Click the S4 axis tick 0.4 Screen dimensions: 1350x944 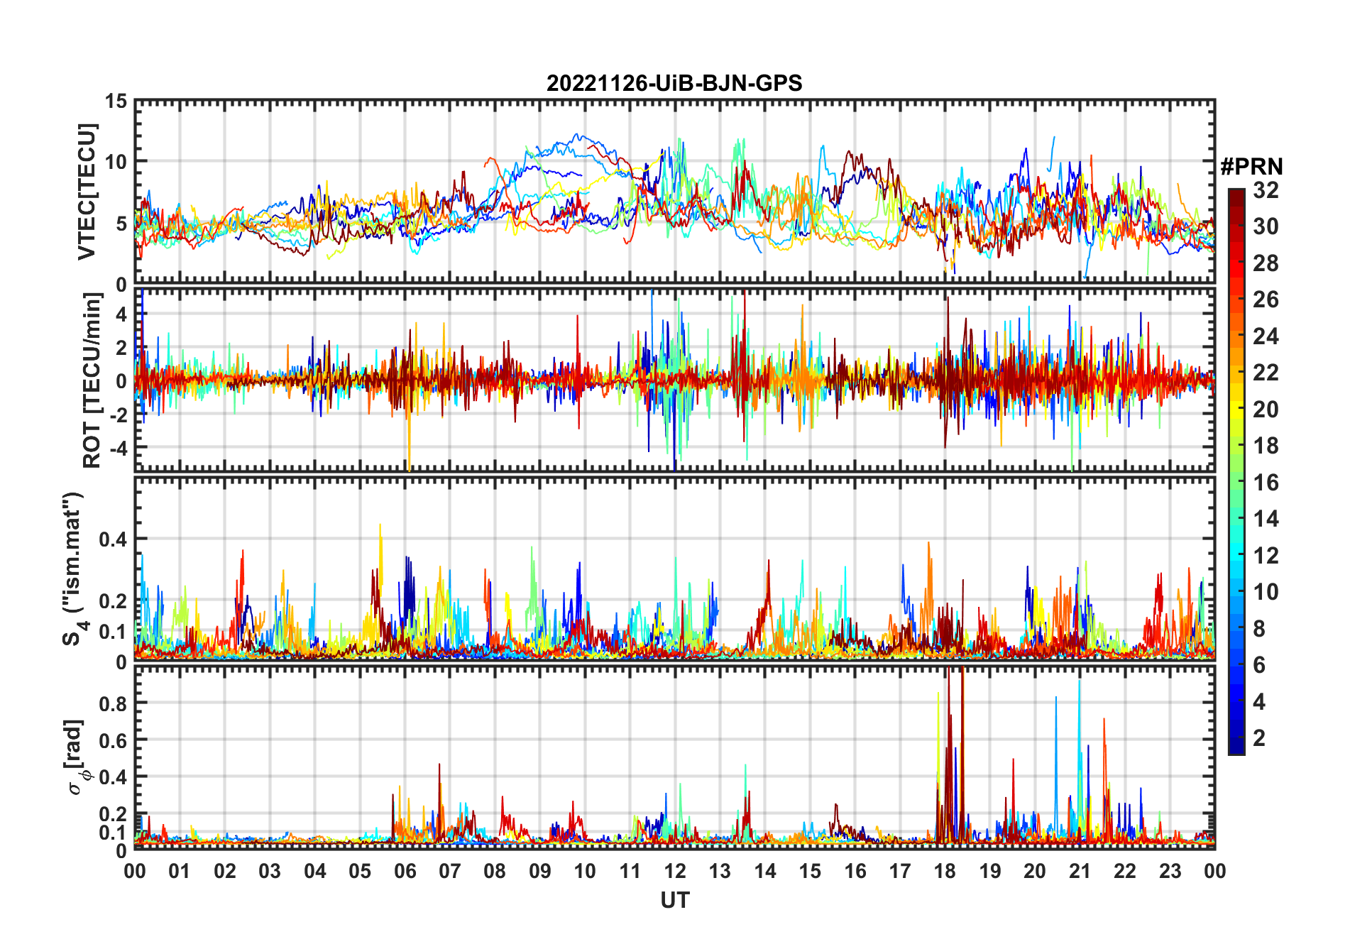coord(114,539)
